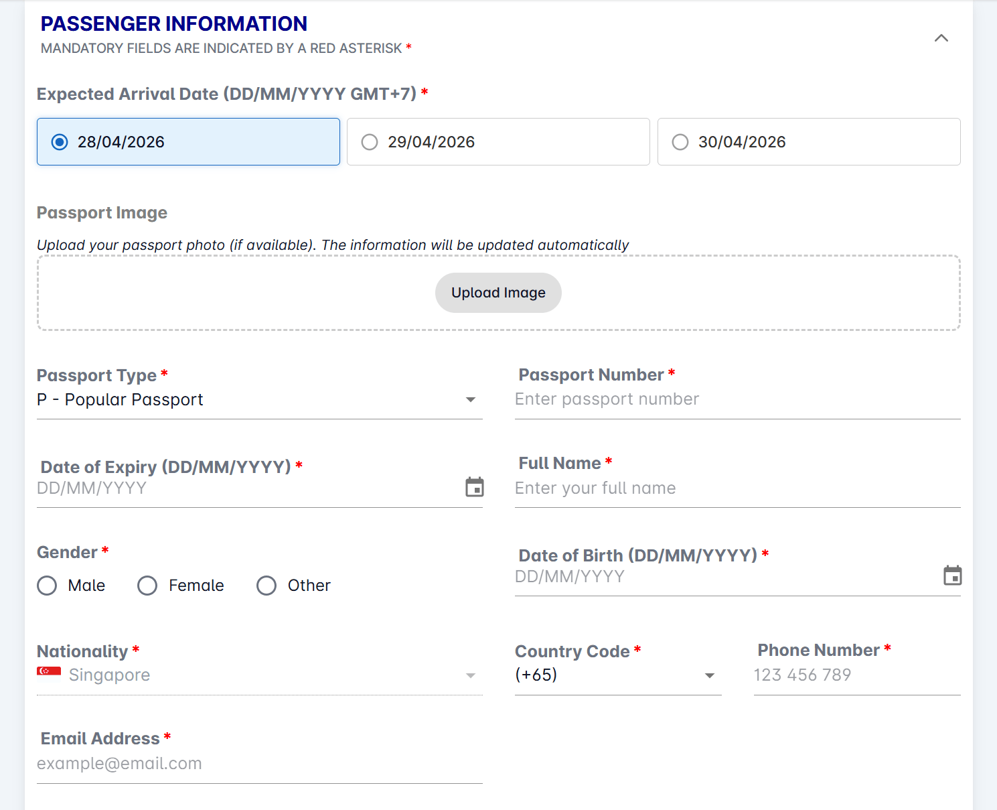Choose arrival date 29/04/2026
Screen dimensions: 997x810
coord(370,142)
